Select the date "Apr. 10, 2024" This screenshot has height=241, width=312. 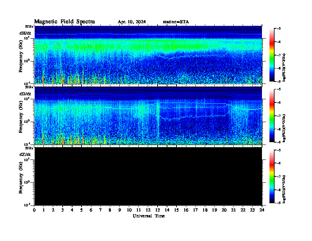pos(132,22)
